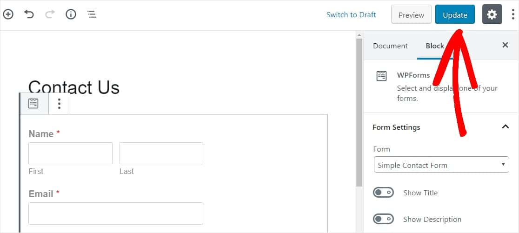519x233 pixels.
Task: Click the editor vertical scrollbar
Action: point(359,112)
